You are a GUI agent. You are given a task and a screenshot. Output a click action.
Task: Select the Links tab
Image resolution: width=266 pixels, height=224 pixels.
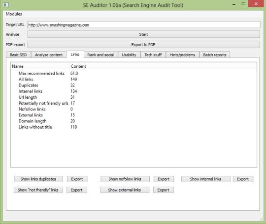(x=75, y=55)
